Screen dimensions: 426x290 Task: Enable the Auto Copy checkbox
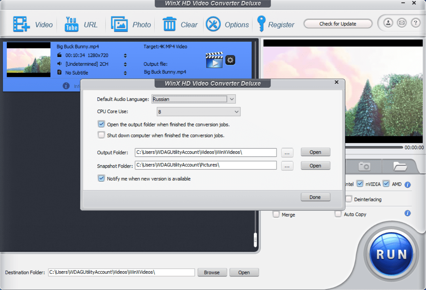(x=338, y=214)
